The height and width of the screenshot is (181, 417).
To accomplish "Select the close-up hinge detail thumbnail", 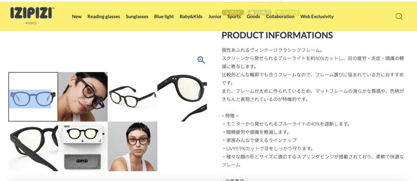I will coord(182,97).
